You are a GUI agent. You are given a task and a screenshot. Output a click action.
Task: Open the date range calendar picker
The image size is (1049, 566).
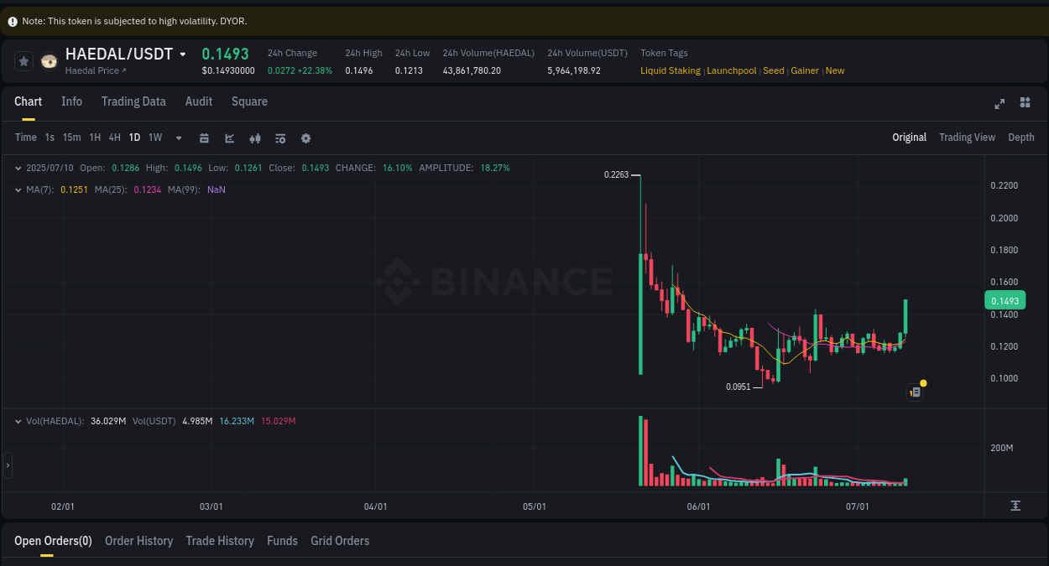[204, 137]
